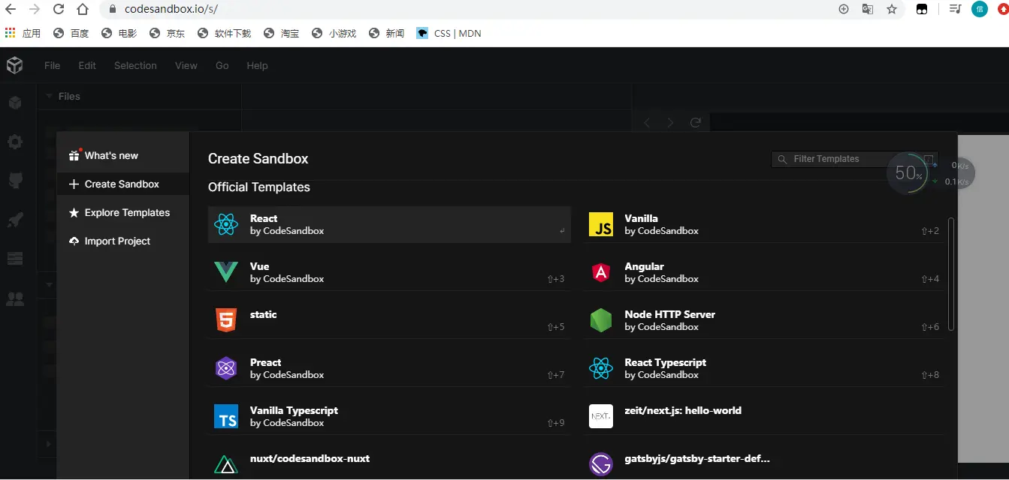The width and height of the screenshot is (1009, 480).
Task: Click the CodeSandbox logo cube icon
Action: (14, 65)
